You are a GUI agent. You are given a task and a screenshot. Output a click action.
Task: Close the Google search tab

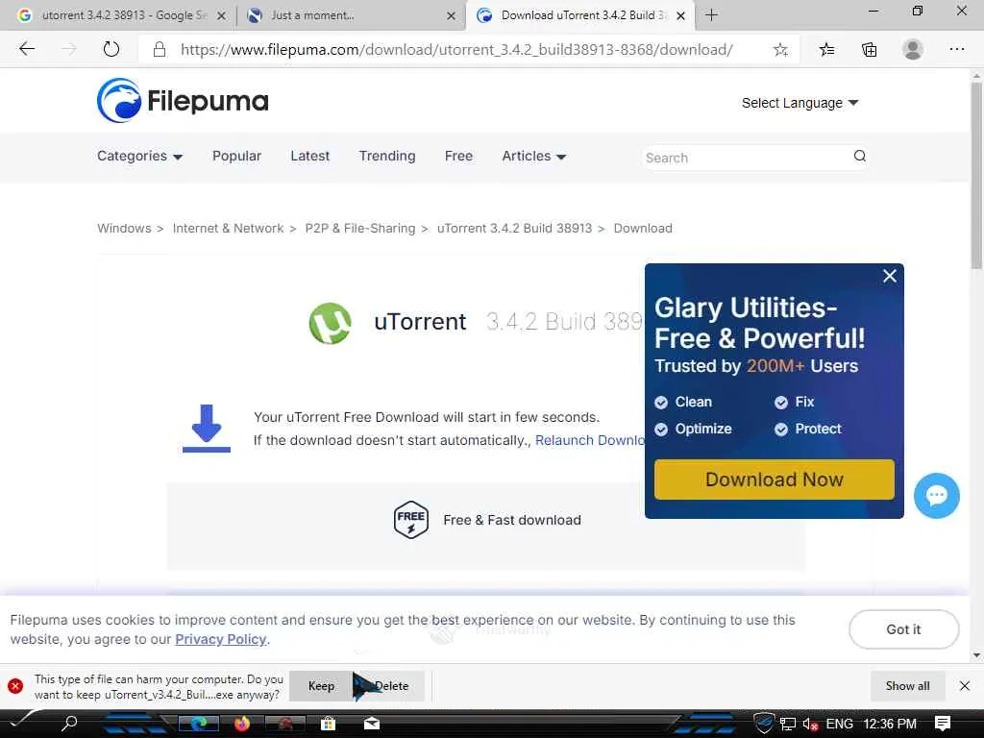(x=221, y=15)
